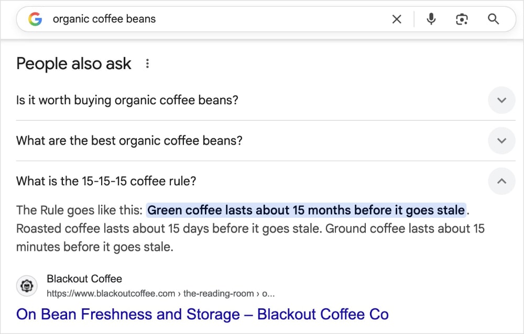The width and height of the screenshot is (524, 334).
Task: Click the 'organic coffee beans' query text
Action: 104,19
